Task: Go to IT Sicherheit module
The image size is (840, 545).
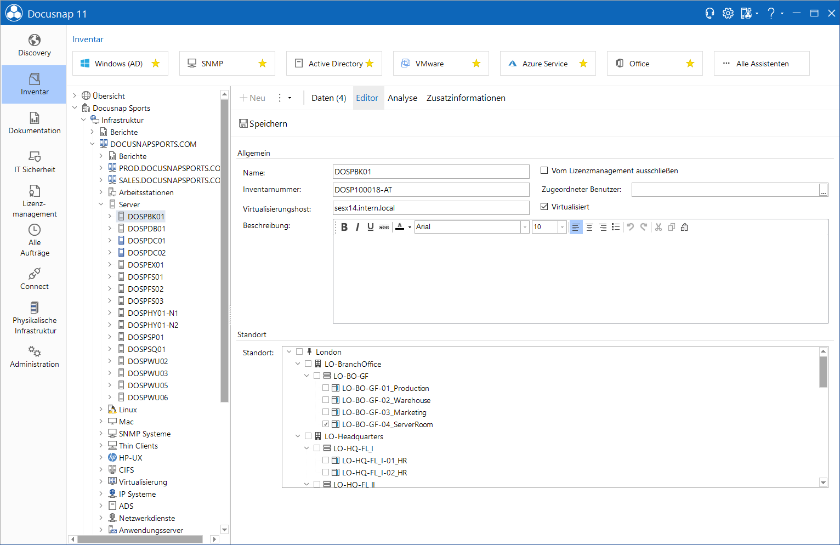Action: point(34,162)
